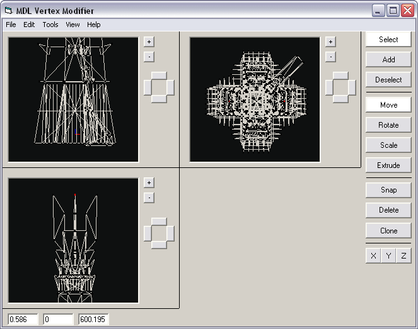Toggle the Z axis constraint
The height and width of the screenshot is (329, 418).
403,256
